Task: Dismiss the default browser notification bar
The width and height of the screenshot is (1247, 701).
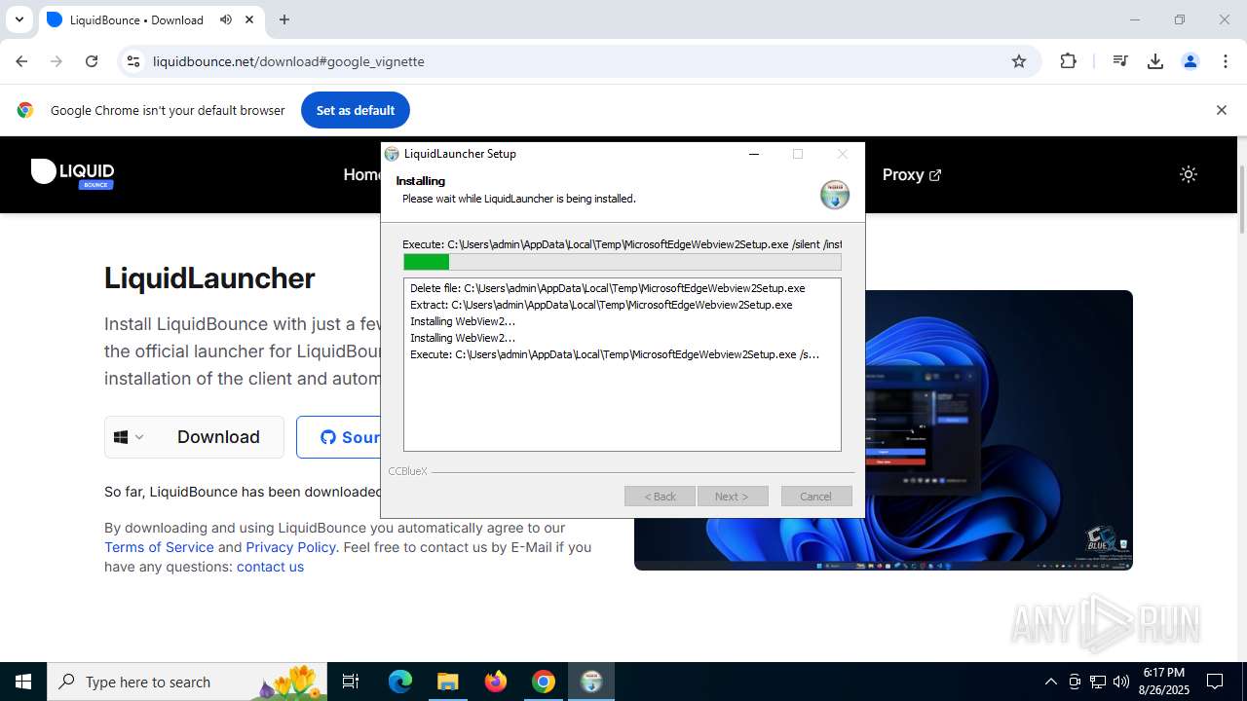Action: point(1221,110)
